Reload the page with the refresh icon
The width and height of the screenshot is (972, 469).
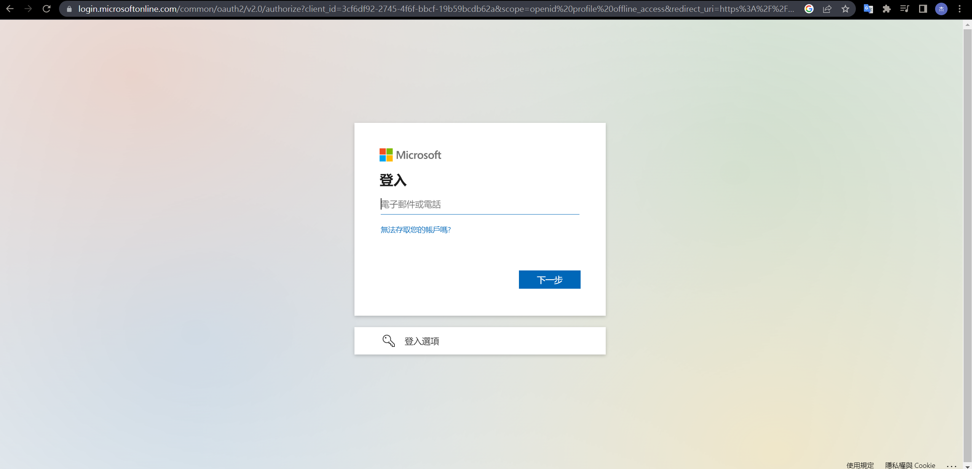click(46, 8)
